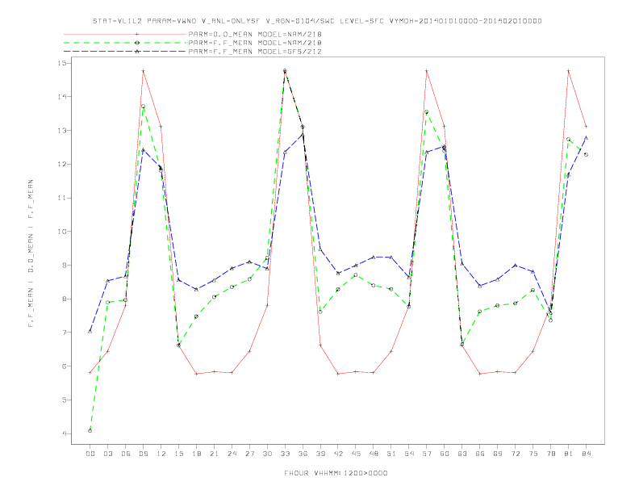Image resolution: width=639 pixels, height=494 pixels.
Task: Click the vertical y-axis label F.F_MEAN | O.O_MEAN
Action: (x=31, y=253)
